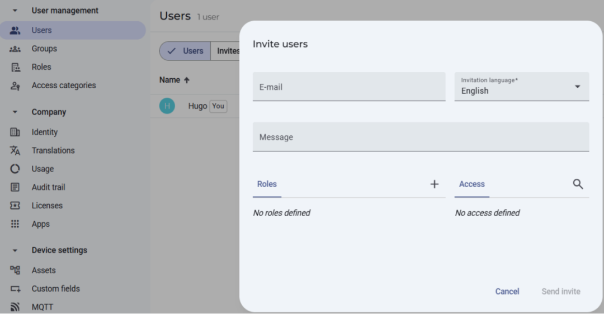This screenshot has width=604, height=314.
Task: Open Groups via its people icon
Action: point(15,49)
